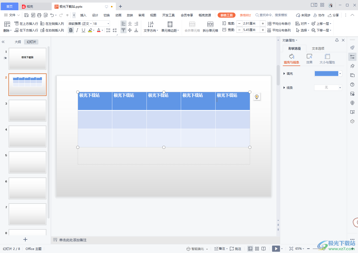Click the undo arrow icon

pyautogui.click(x=52, y=15)
